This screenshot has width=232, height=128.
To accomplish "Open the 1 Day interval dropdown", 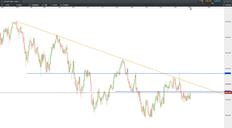I will (9, 5).
